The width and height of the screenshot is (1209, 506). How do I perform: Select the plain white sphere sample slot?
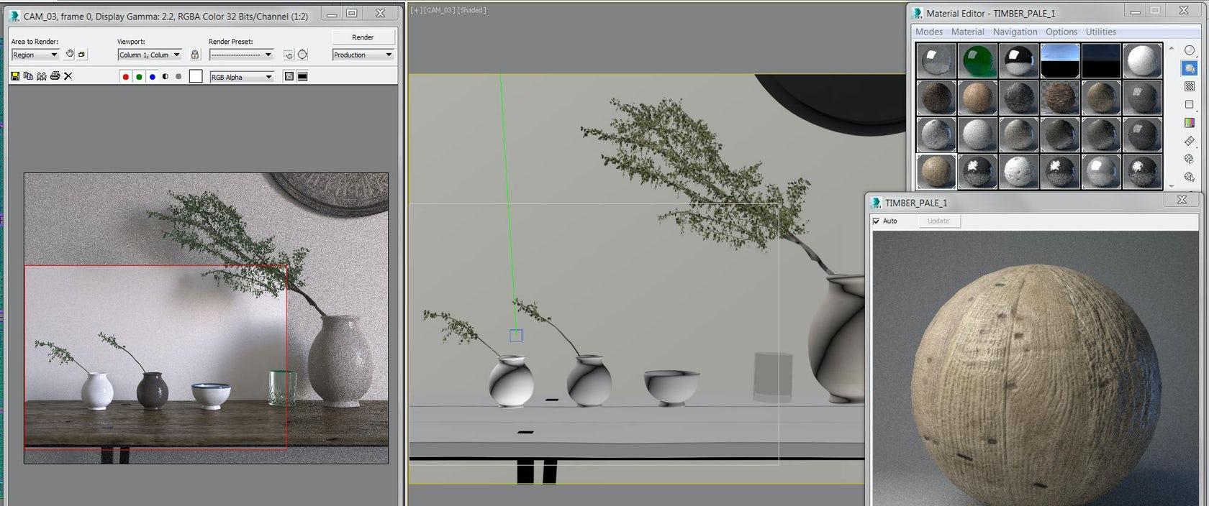coord(1142,60)
